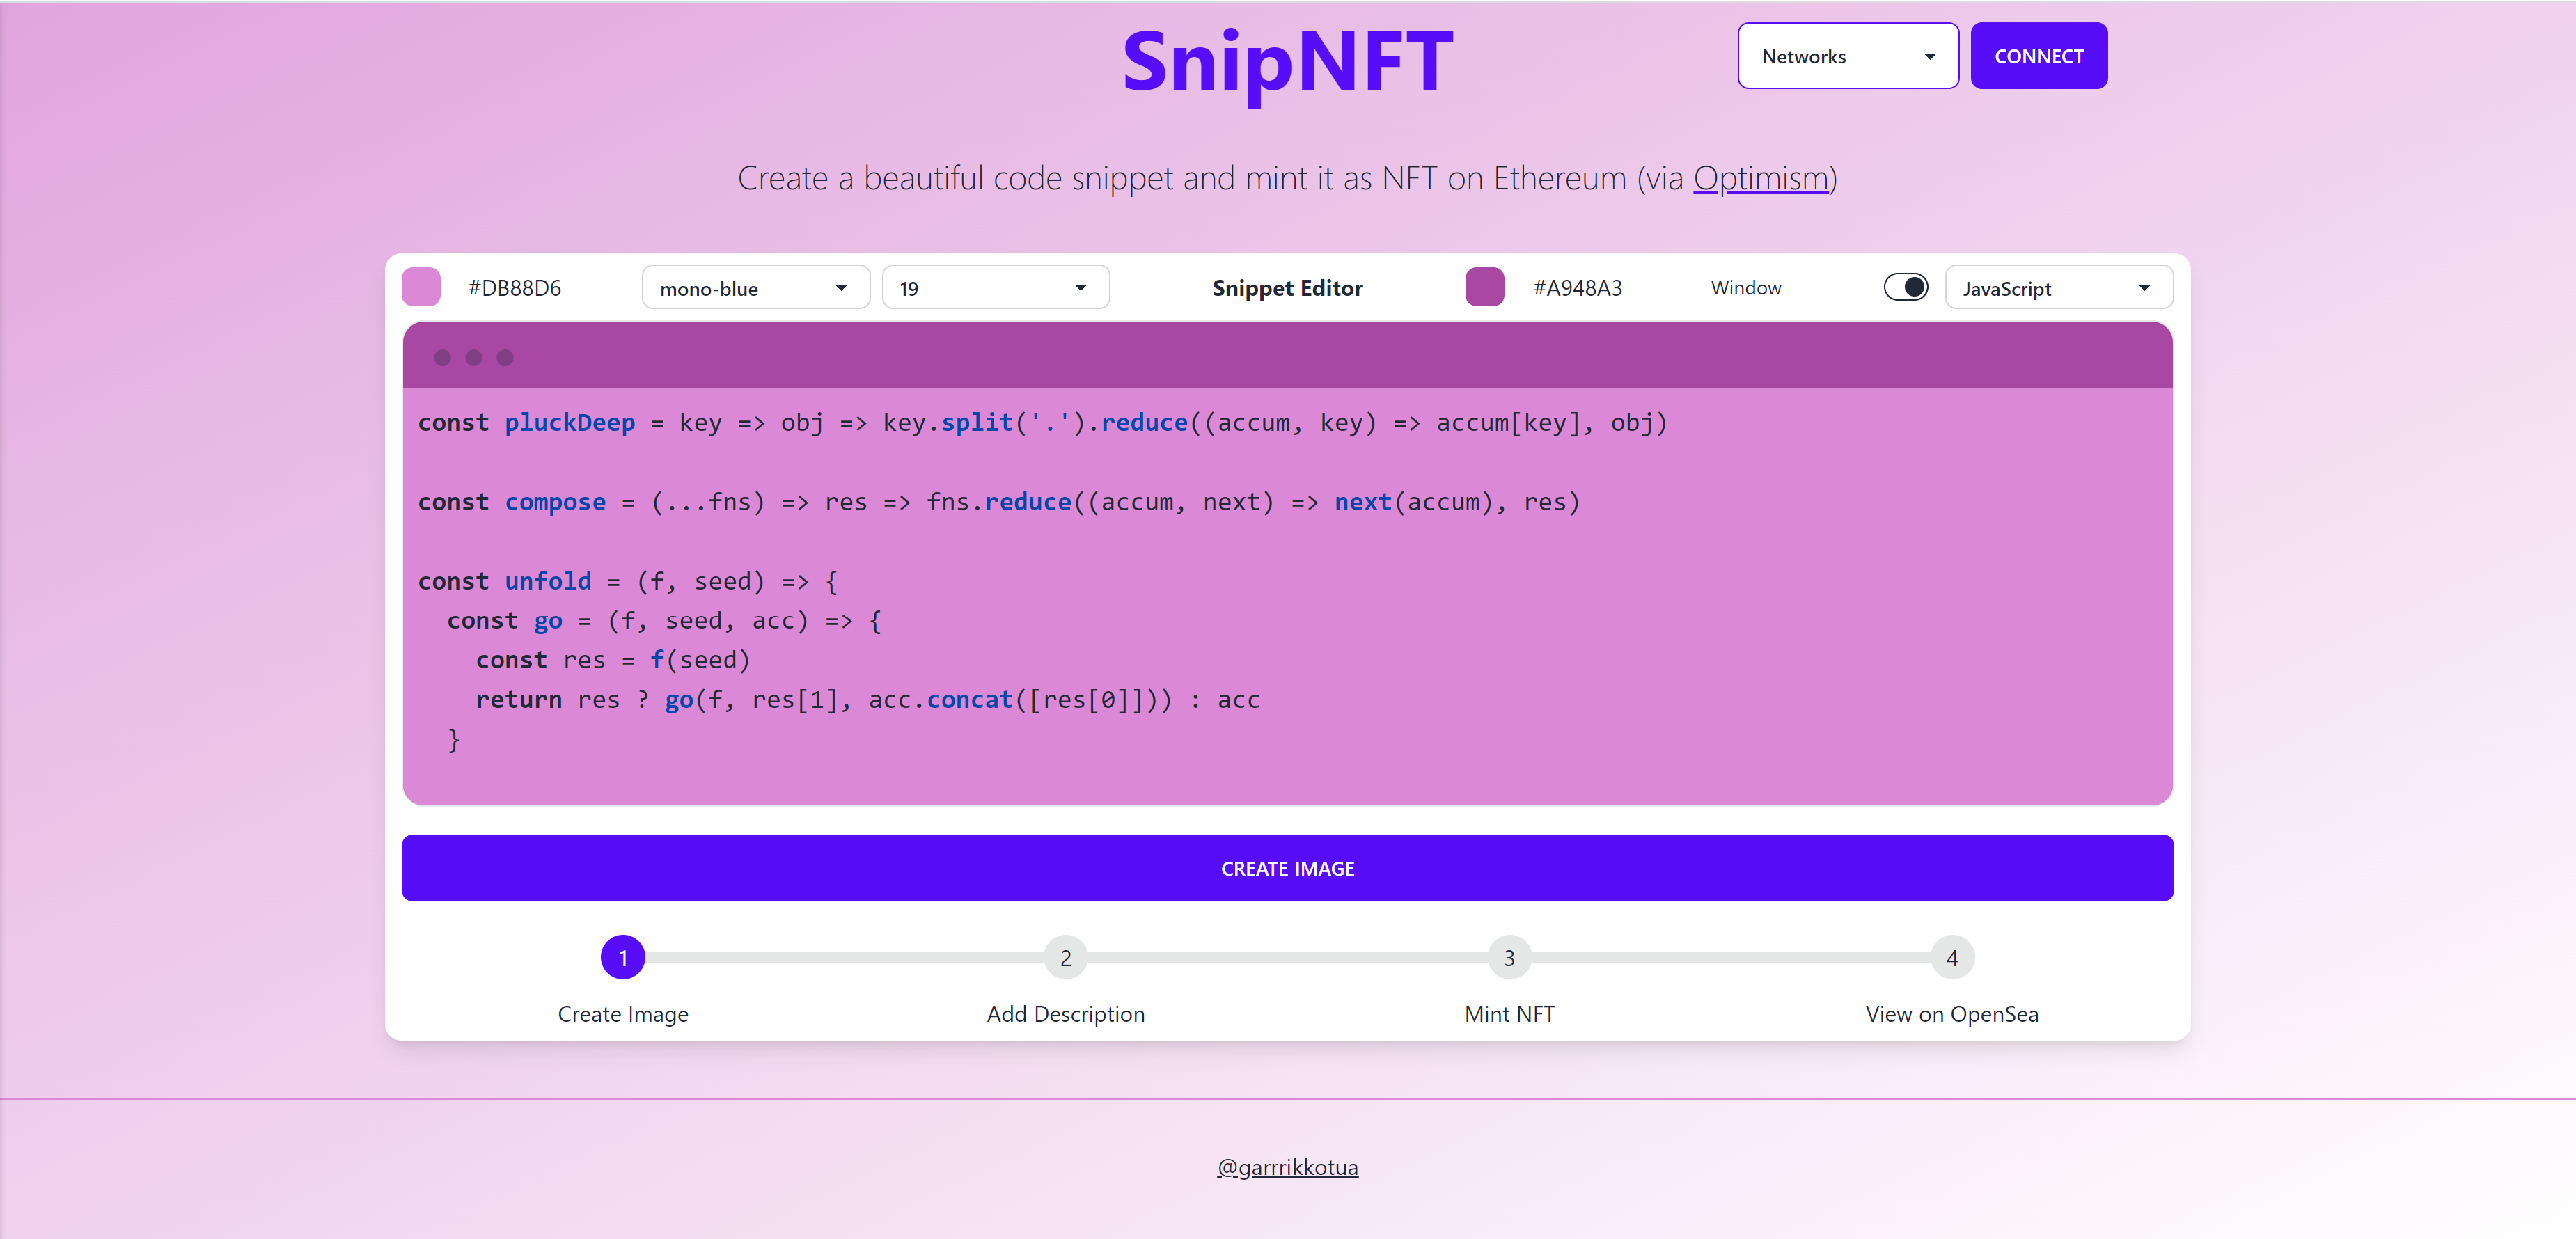Open the mono-blue theme dropdown
The width and height of the screenshot is (2576, 1239).
[x=755, y=288]
